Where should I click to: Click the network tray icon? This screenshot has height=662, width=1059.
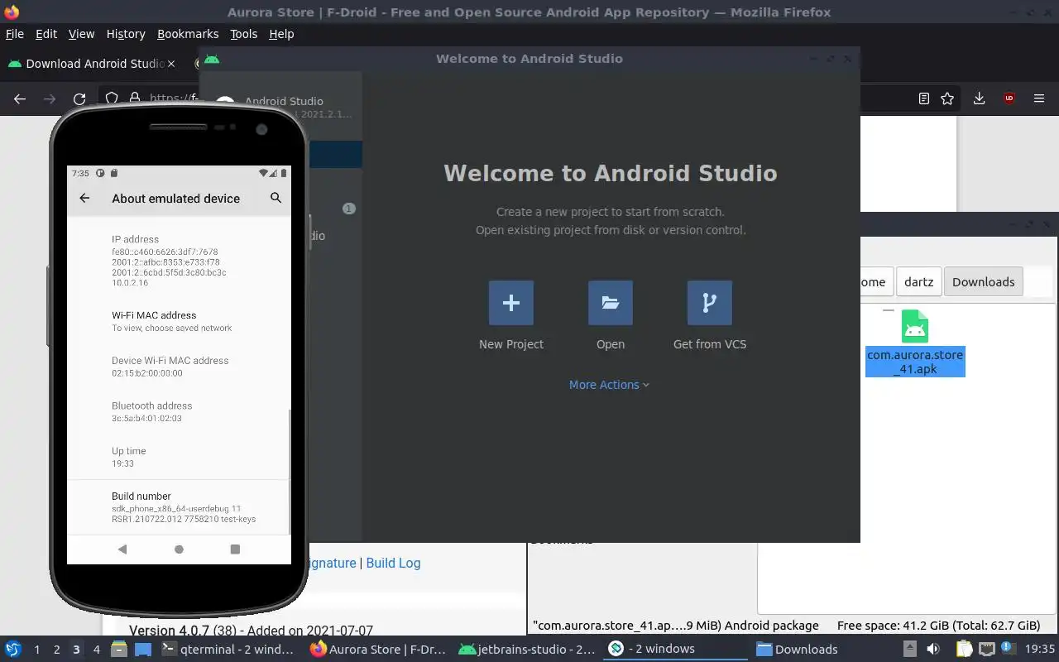tap(986, 650)
